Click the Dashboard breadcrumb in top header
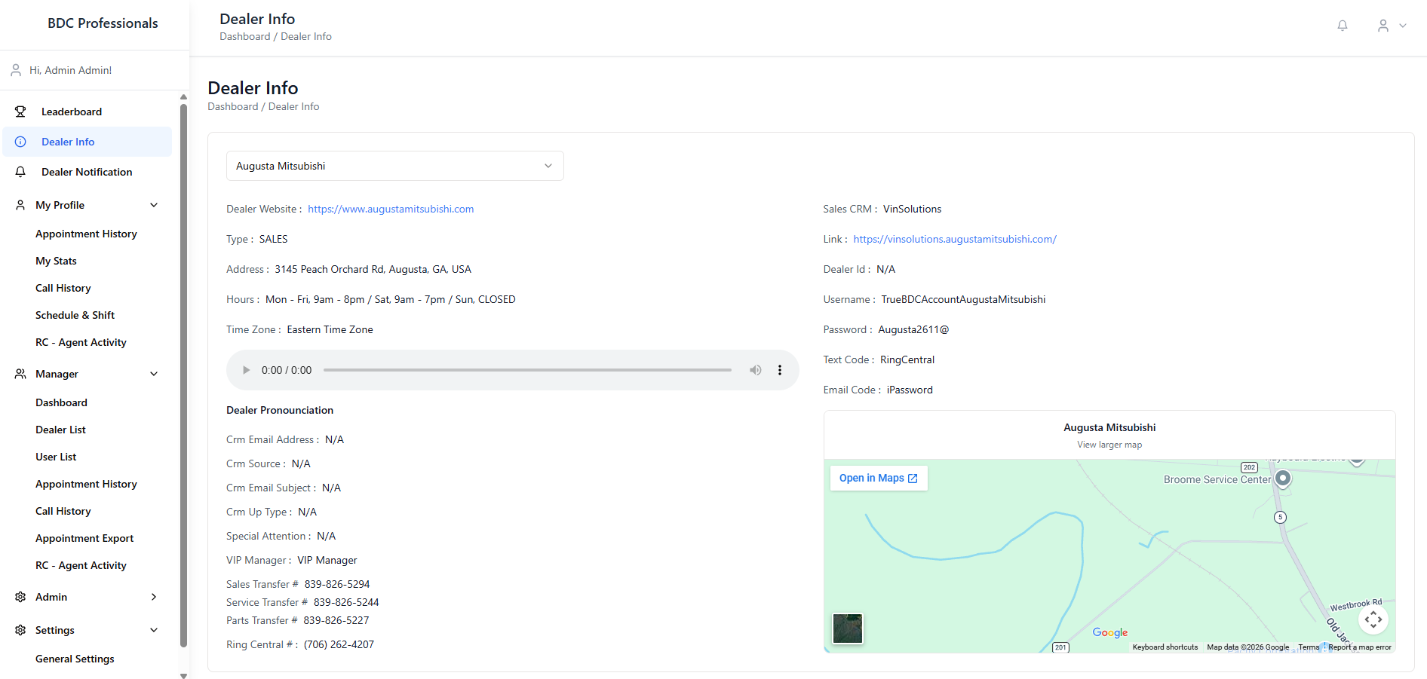Screen dimensions: 1427x679 (x=245, y=36)
